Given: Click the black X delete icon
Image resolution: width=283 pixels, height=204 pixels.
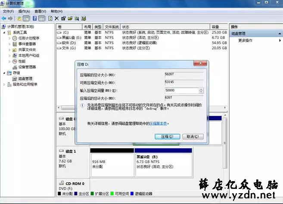Looking at the screenshot, I should click(57, 19).
